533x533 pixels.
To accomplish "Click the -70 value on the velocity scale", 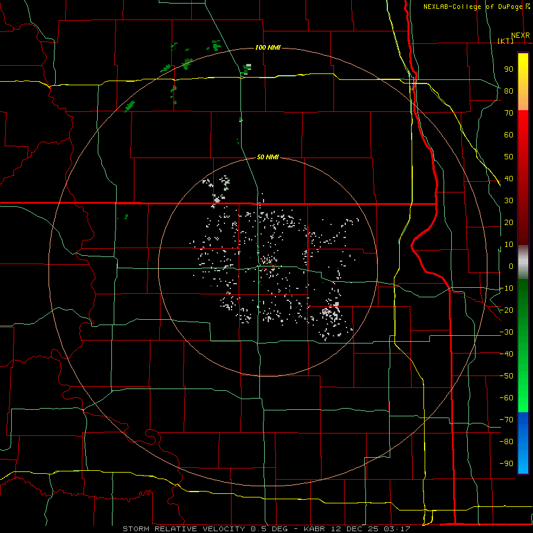I will [506, 420].
